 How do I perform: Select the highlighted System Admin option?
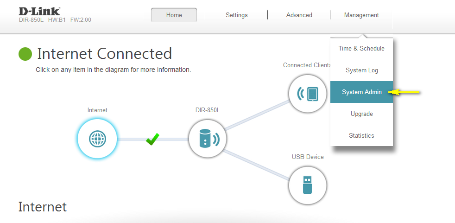coord(361,92)
